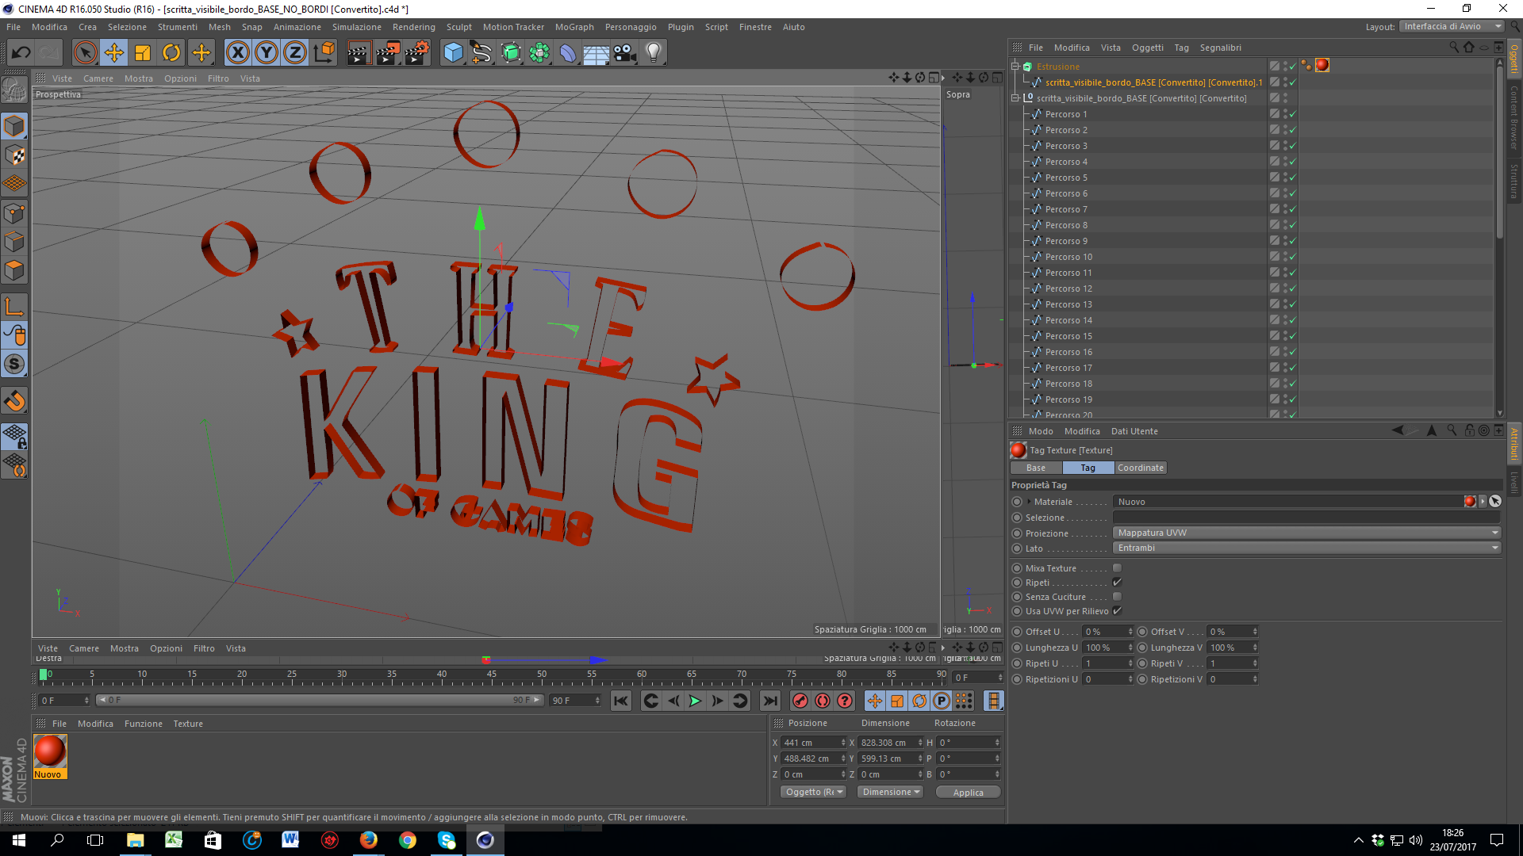Select the Move tool in toolbar
Screen dimensions: 1523x856
coord(114,53)
